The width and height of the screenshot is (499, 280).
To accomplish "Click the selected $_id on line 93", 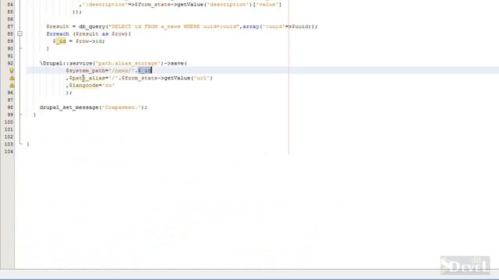I will 144,71.
